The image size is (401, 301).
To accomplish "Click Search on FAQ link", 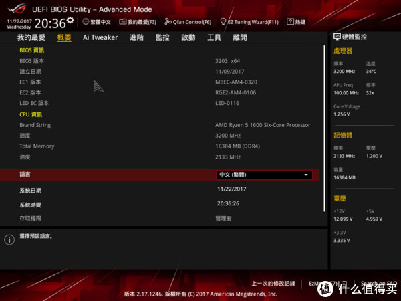I will 379,283.
